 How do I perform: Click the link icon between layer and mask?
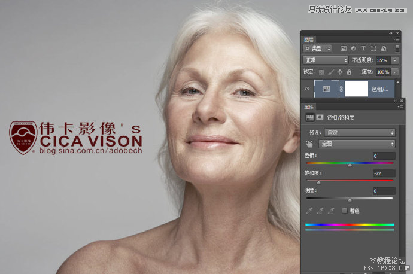(341, 89)
